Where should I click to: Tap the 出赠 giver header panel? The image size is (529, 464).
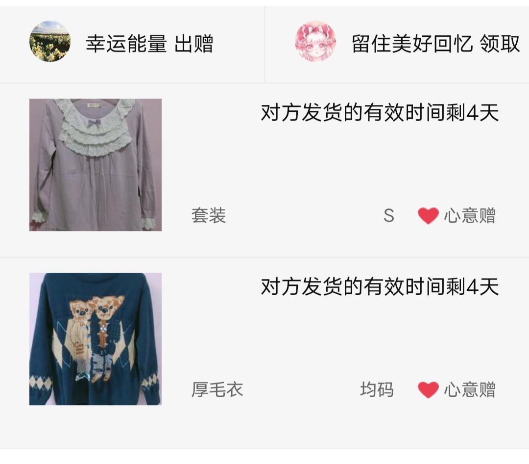tap(132, 44)
